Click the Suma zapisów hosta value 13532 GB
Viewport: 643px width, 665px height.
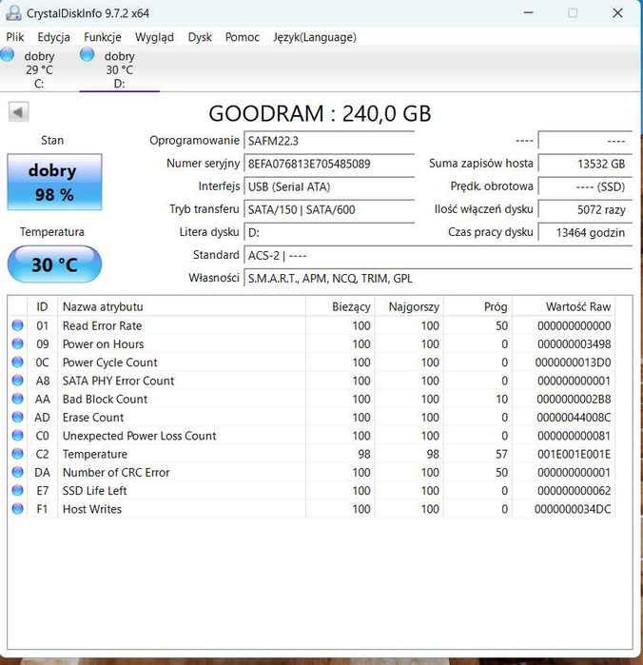(585, 164)
